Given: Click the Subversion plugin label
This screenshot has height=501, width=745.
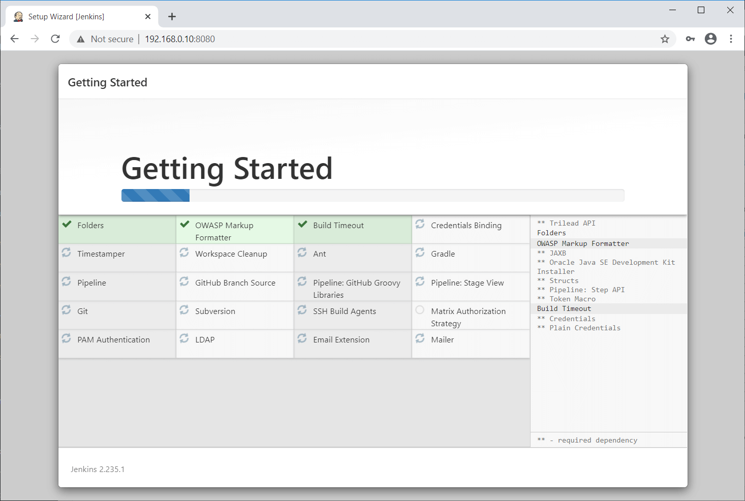Looking at the screenshot, I should (215, 311).
